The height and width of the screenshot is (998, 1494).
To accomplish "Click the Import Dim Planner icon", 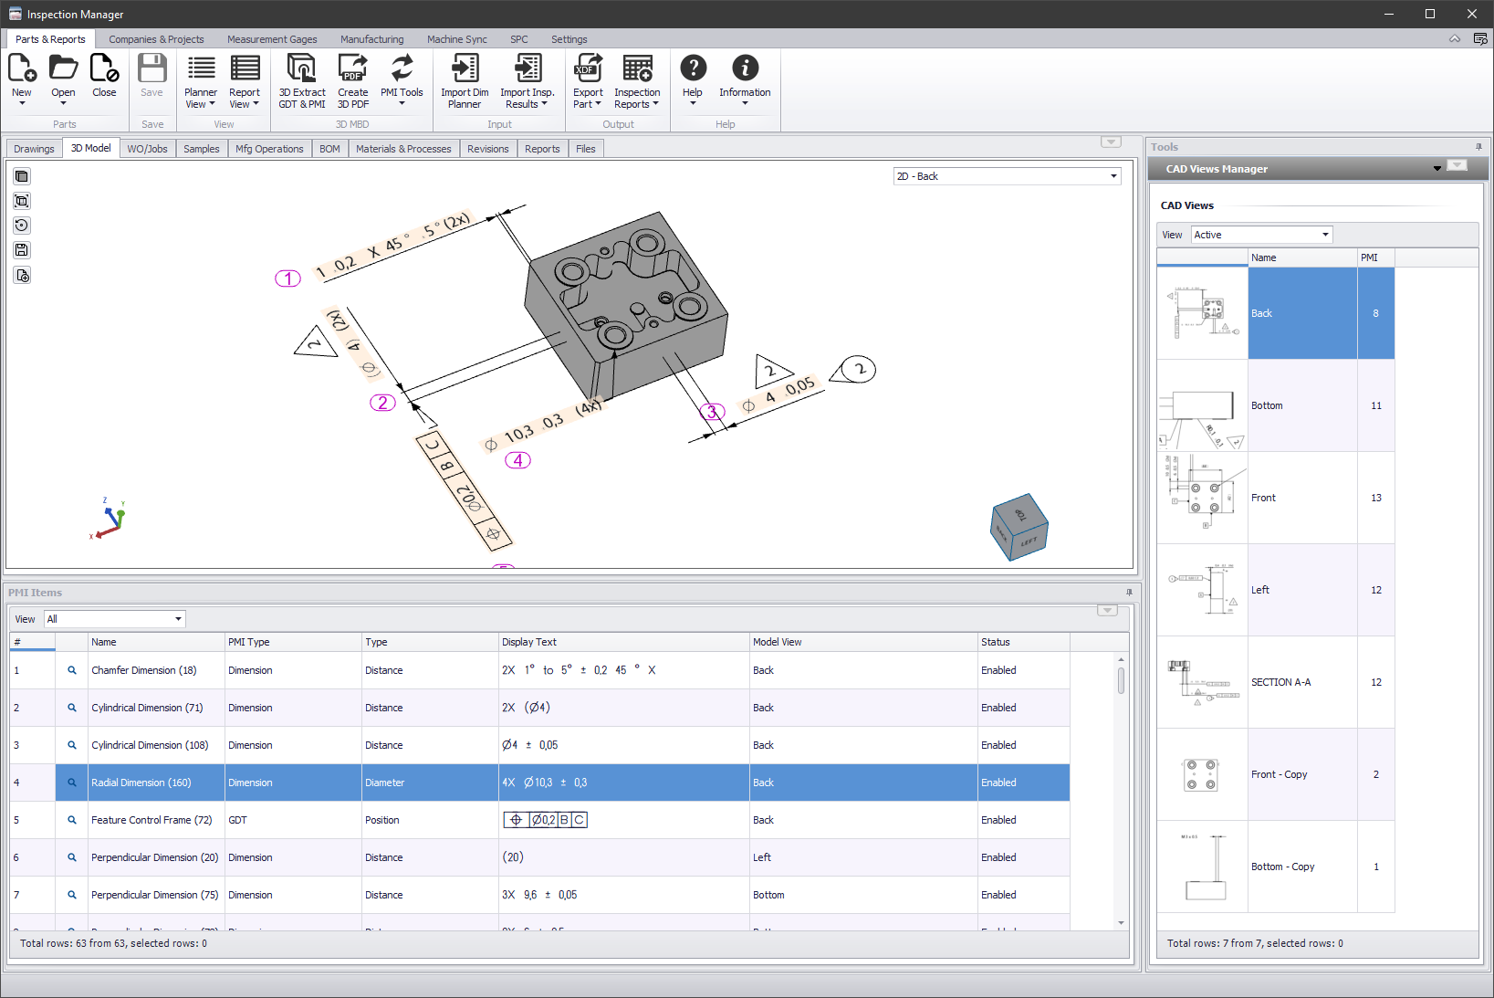I will [x=465, y=69].
